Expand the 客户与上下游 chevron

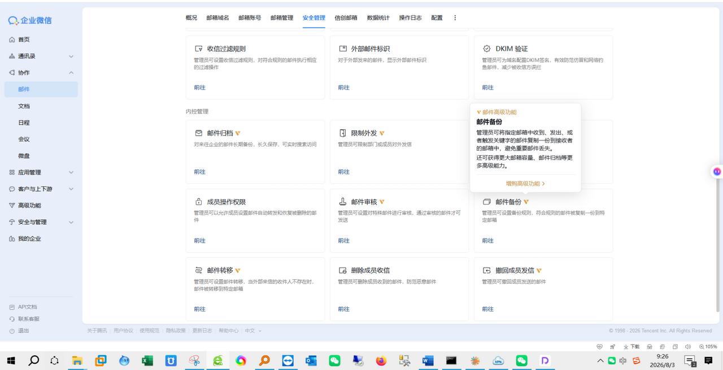click(71, 189)
